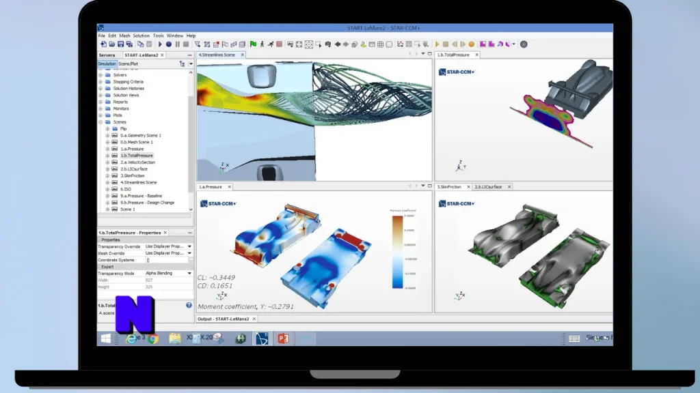Select the 2.a.VelocitySection tree item

coord(137,162)
